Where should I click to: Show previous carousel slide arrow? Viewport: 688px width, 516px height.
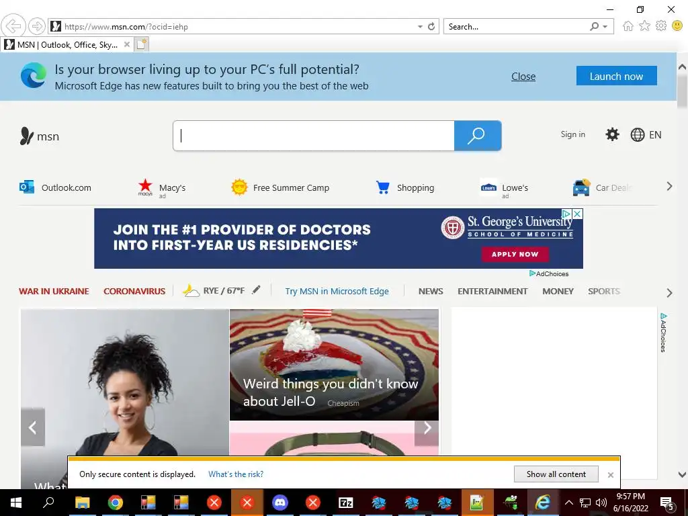(33, 427)
